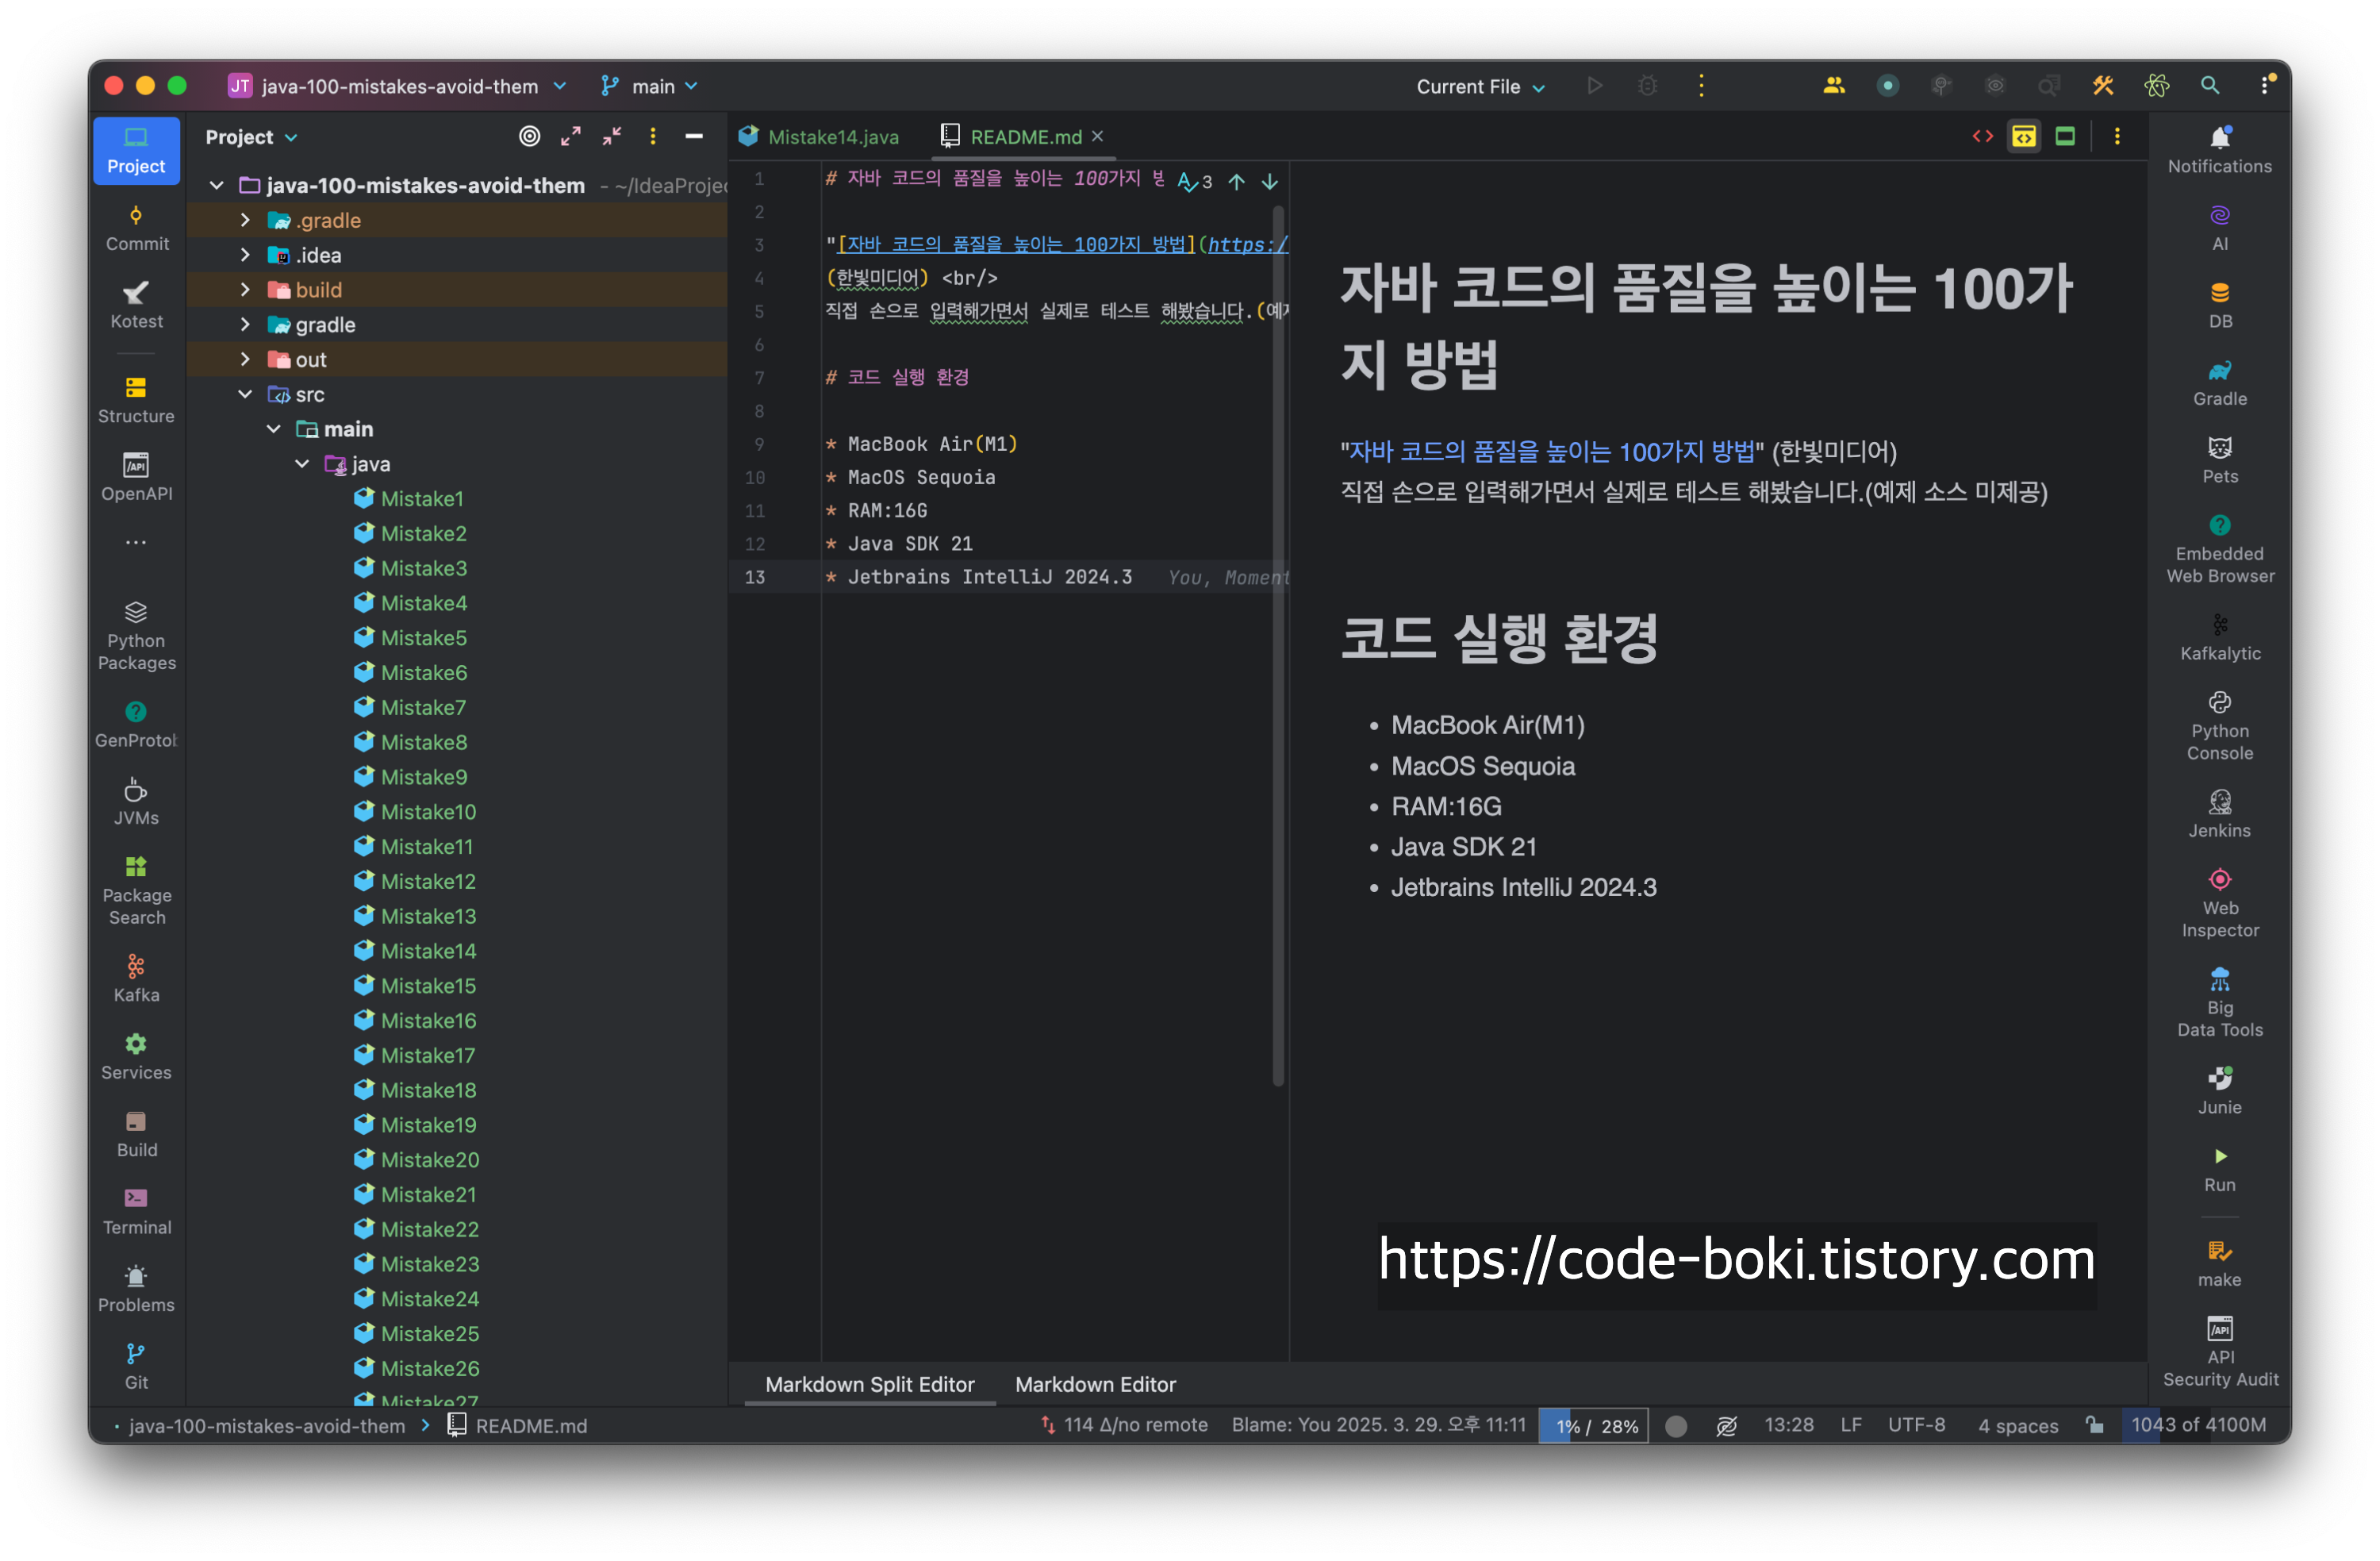Open the Gradle tool window
Image resolution: width=2380 pixels, height=1561 pixels.
2219,383
